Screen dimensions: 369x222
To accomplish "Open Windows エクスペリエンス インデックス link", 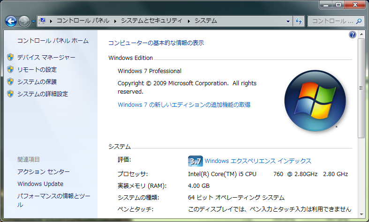I will [x=258, y=161].
